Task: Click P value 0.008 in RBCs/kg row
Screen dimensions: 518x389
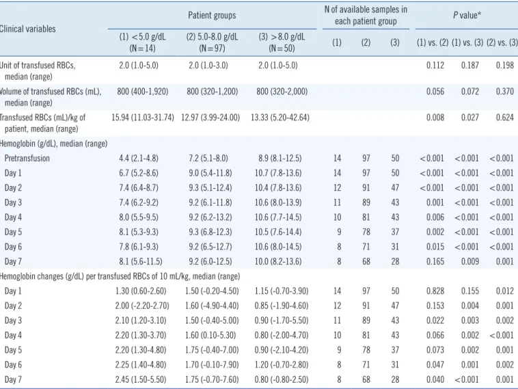Action: pos(435,118)
